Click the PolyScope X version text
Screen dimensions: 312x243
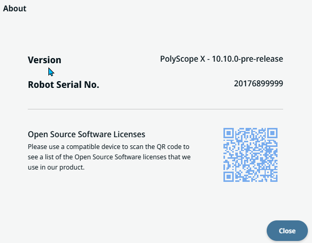221,59
